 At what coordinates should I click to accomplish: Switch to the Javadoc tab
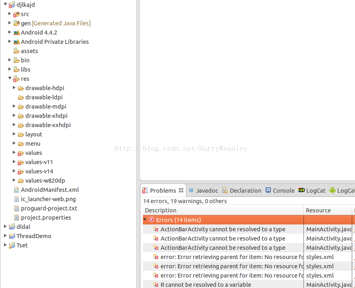pos(203,191)
